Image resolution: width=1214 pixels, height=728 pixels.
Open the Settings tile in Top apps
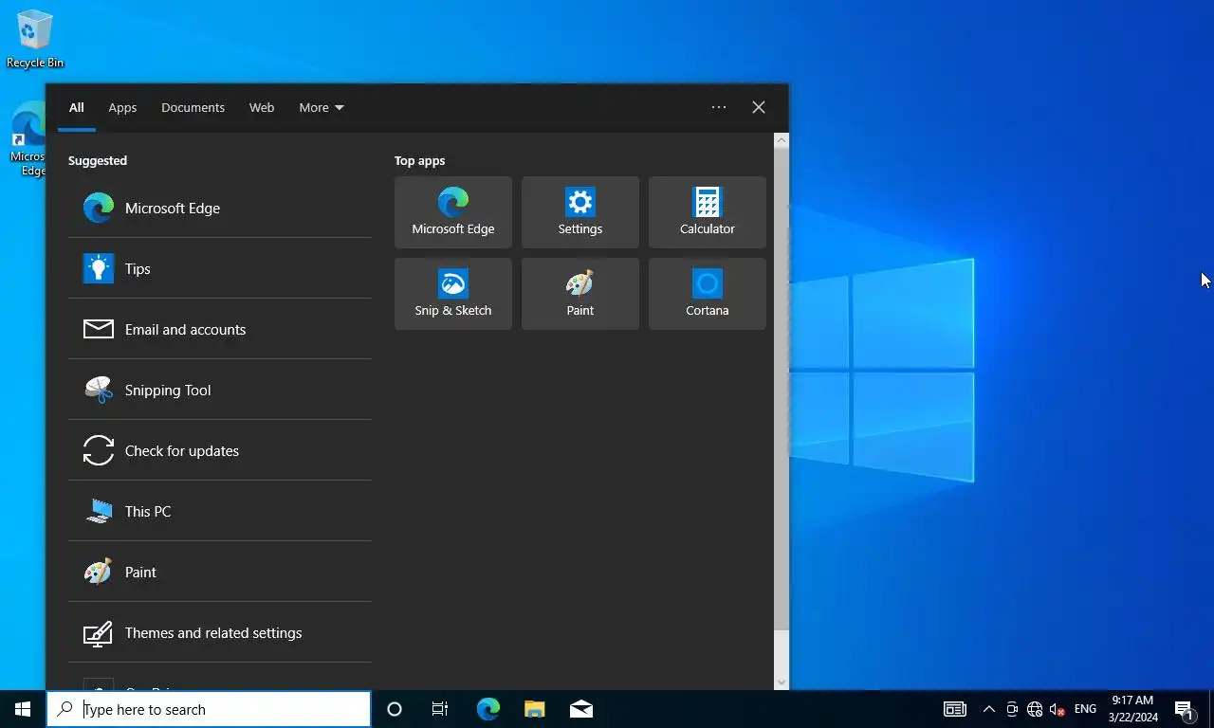[580, 212]
